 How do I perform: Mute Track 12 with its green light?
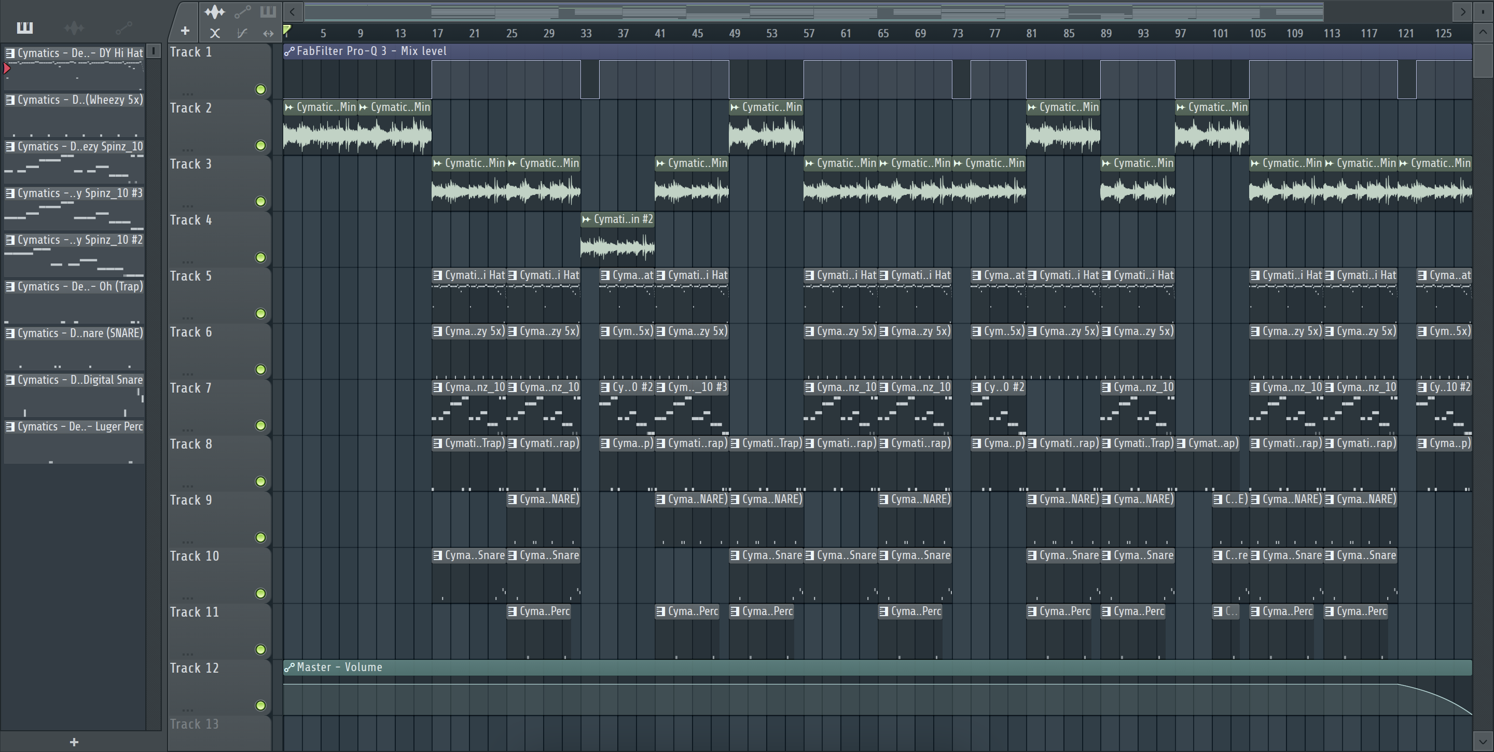click(260, 706)
